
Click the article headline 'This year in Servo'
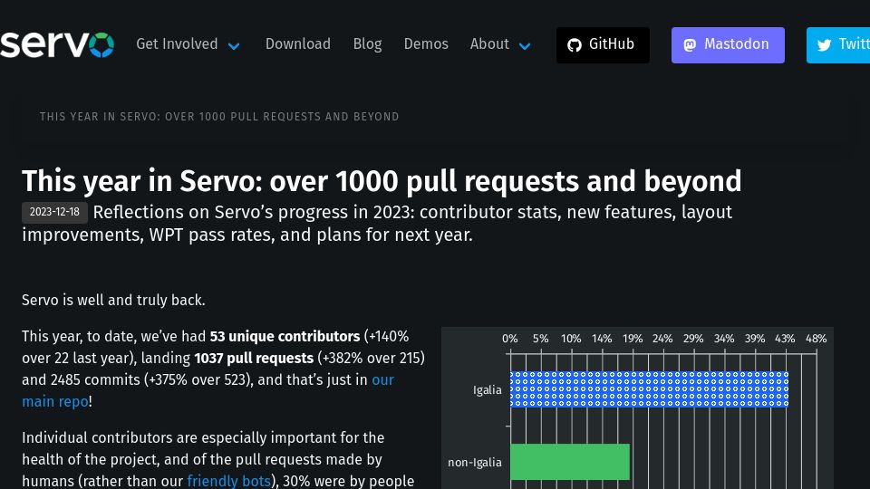pos(382,181)
